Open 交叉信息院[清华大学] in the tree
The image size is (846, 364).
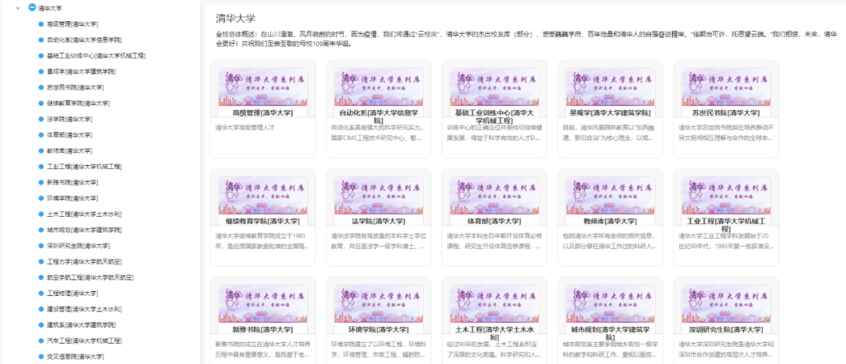[x=75, y=357]
